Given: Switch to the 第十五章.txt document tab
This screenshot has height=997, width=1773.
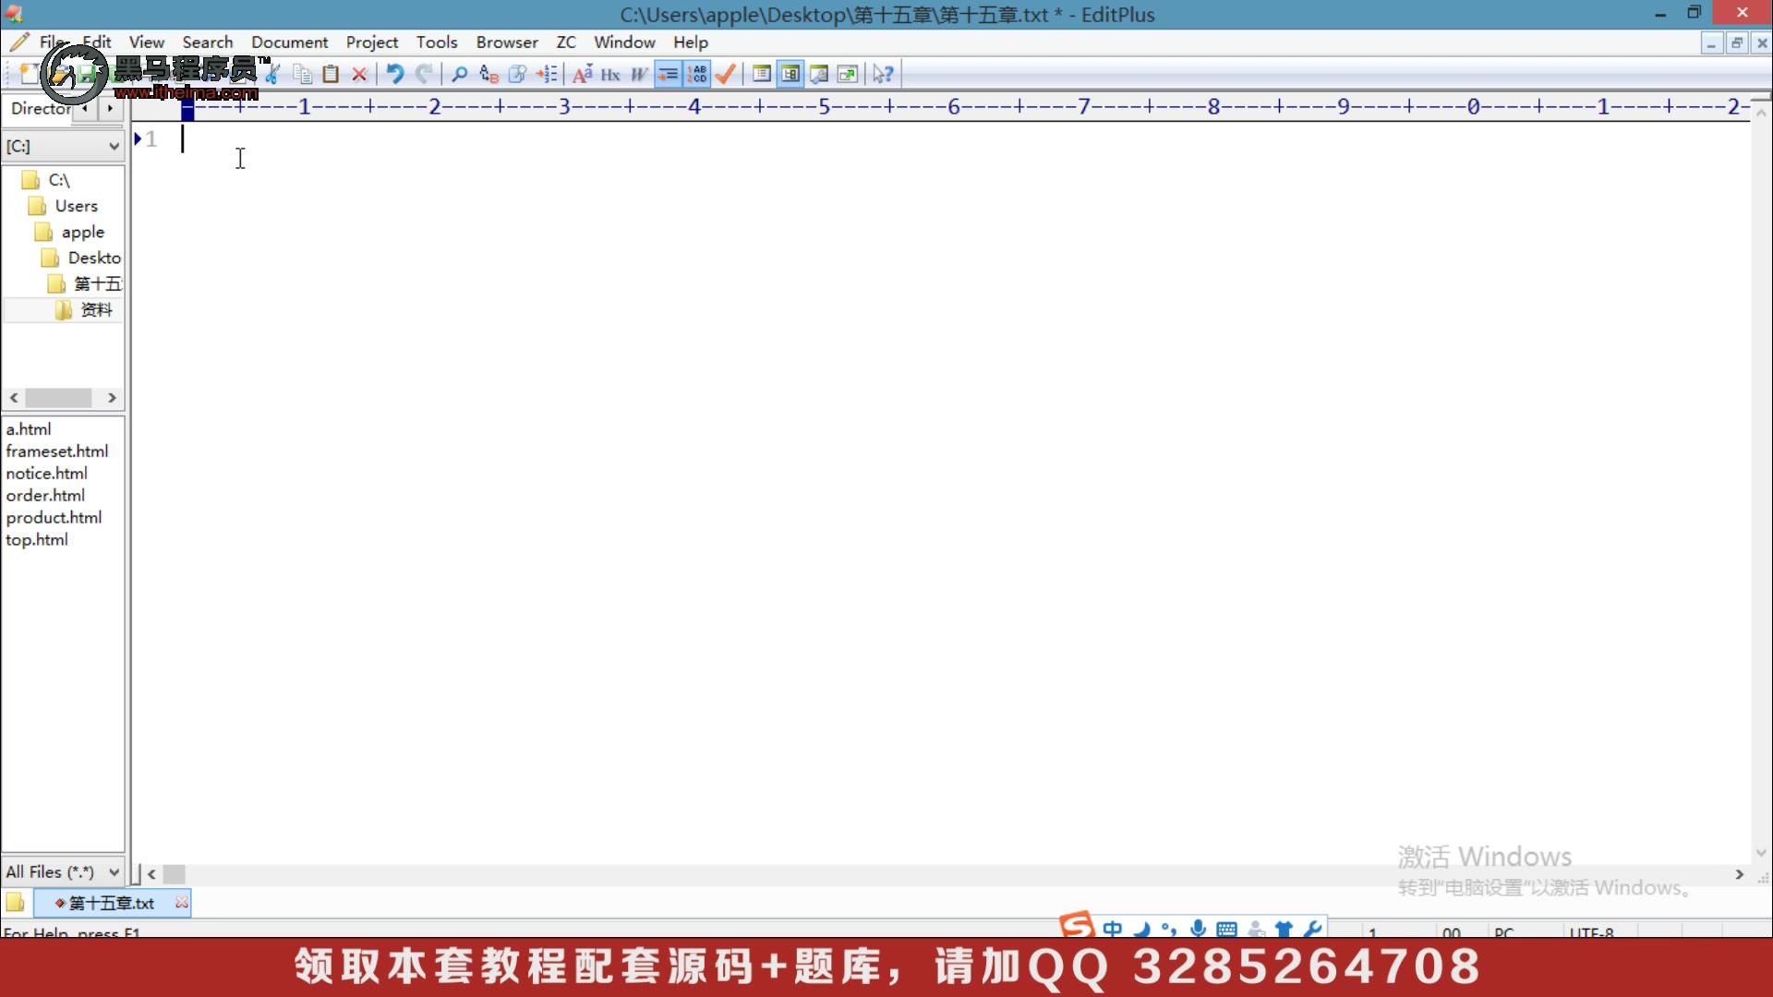Looking at the screenshot, I should tap(111, 903).
